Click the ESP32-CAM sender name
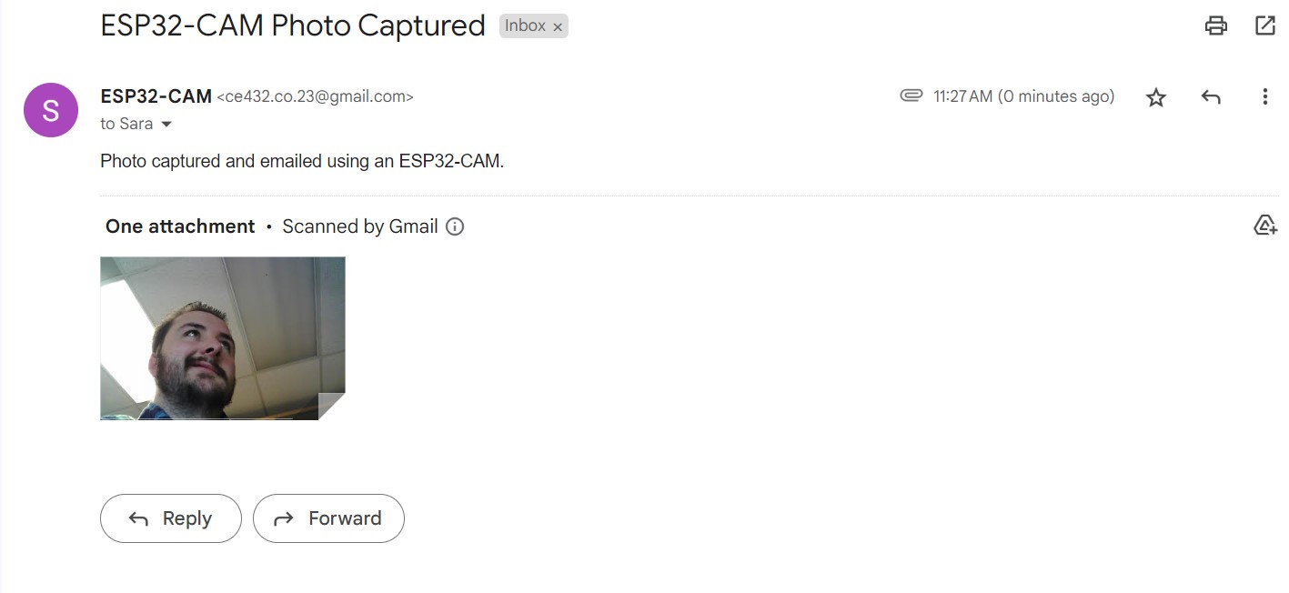The width and height of the screenshot is (1289, 593). coord(156,96)
